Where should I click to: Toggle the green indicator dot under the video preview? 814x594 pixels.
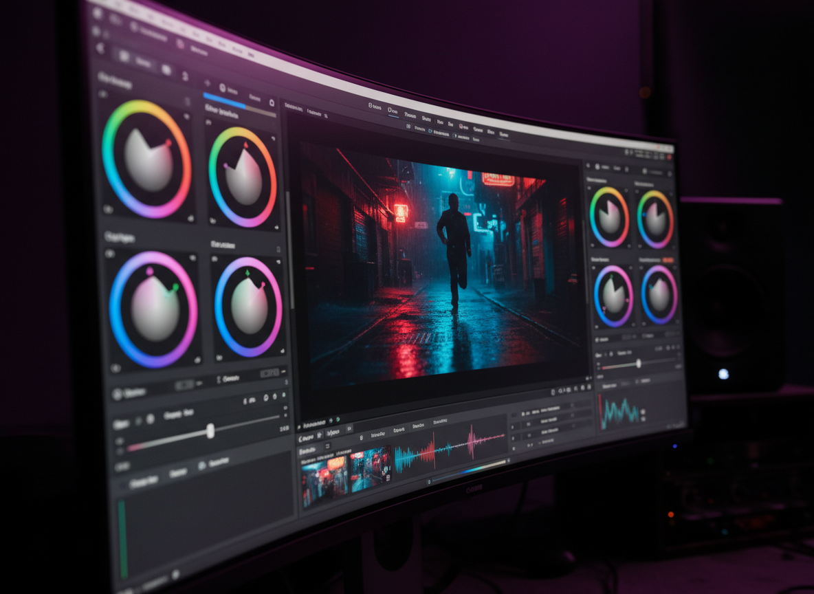pos(338,419)
